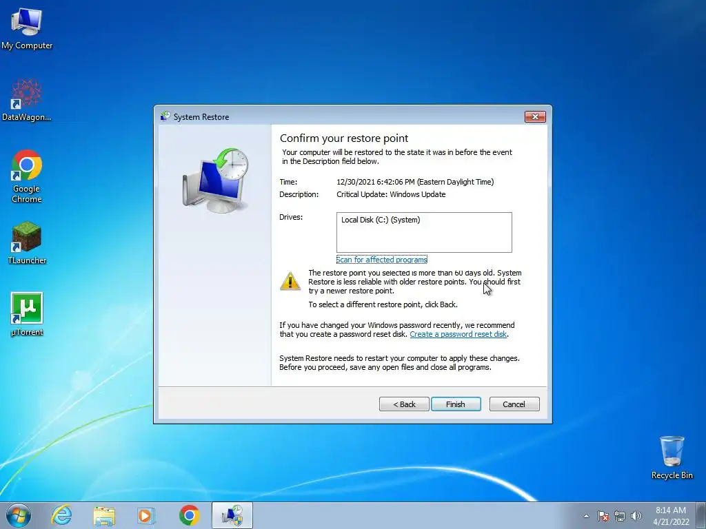The width and height of the screenshot is (706, 529).
Task: Select the µTorrent desktop shortcut
Action: point(27,314)
